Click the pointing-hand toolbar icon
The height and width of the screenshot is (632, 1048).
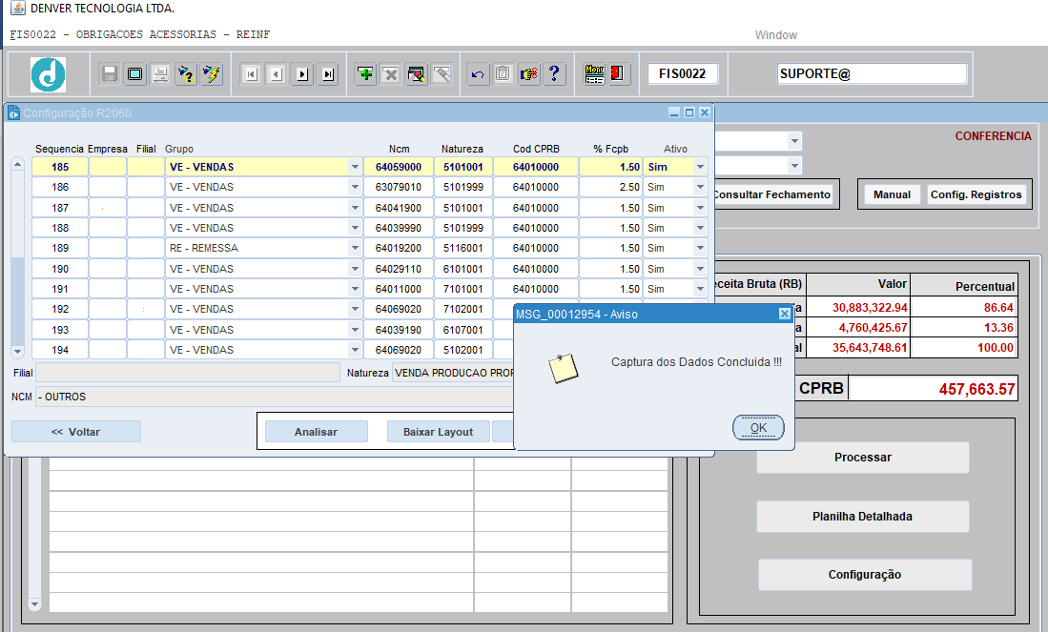(x=528, y=73)
